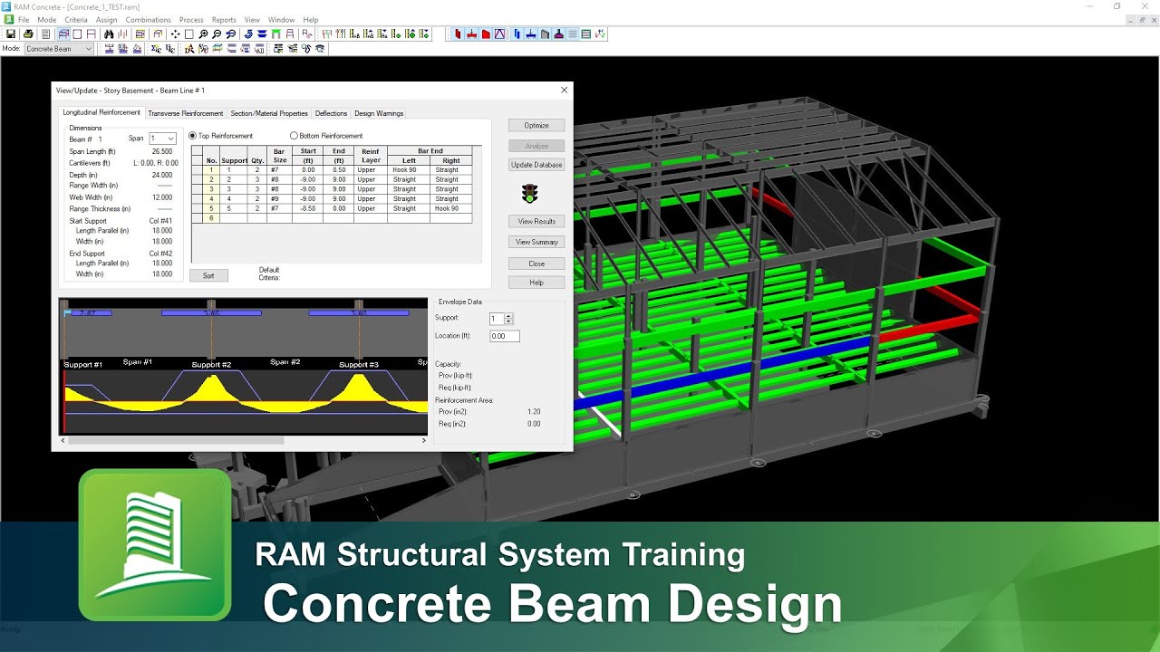Click the 'Hook 90' cell in row 1
The height and width of the screenshot is (652, 1160).
coord(409,170)
